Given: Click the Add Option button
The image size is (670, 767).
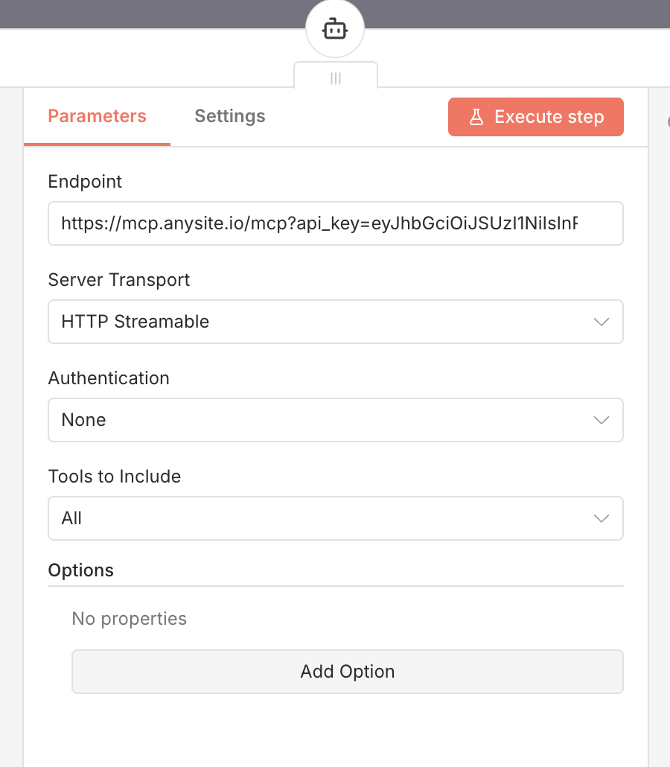Looking at the screenshot, I should (347, 672).
